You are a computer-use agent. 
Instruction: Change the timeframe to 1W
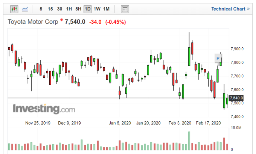point(97,9)
